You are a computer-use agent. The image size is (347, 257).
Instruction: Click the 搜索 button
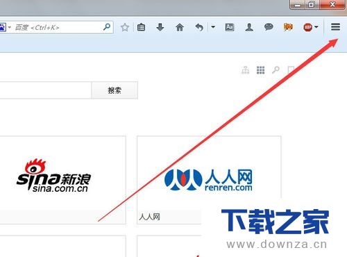click(x=115, y=90)
